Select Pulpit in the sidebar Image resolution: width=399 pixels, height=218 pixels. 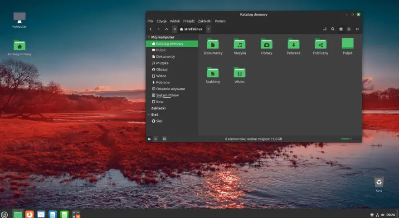[172, 50]
